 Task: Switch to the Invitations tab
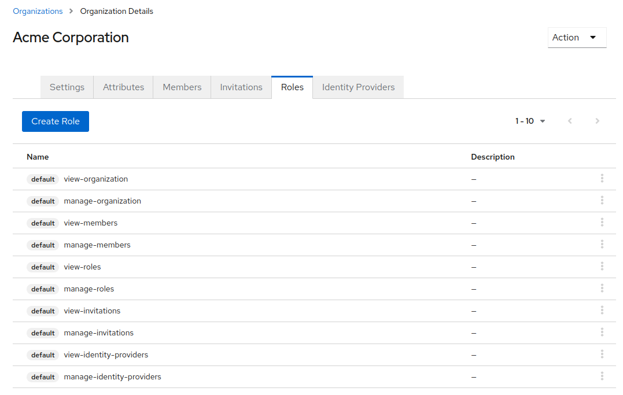(x=241, y=87)
